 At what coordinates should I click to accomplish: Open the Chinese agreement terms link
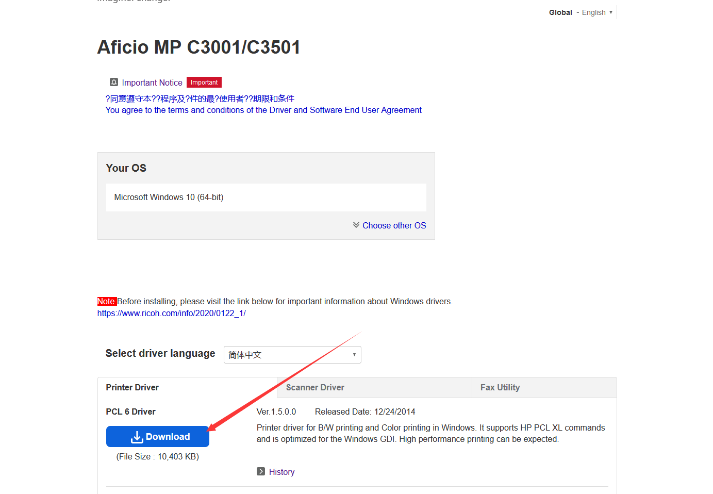pos(200,98)
